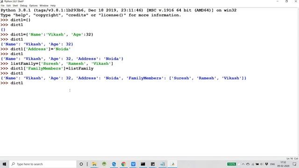
Task: Open Google Chrome from taskbar
Action: click(123, 164)
